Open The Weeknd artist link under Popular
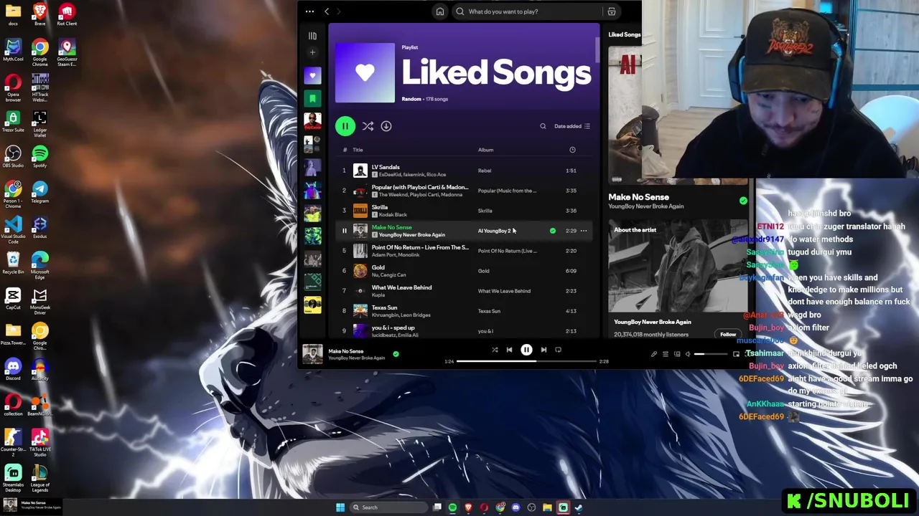Viewport: 919px width, 516px height. point(393,195)
